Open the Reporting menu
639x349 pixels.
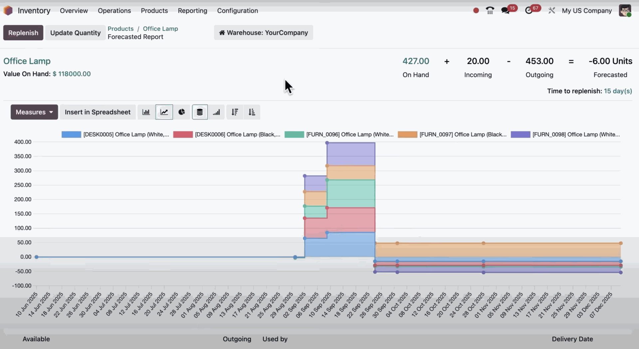[x=192, y=11]
